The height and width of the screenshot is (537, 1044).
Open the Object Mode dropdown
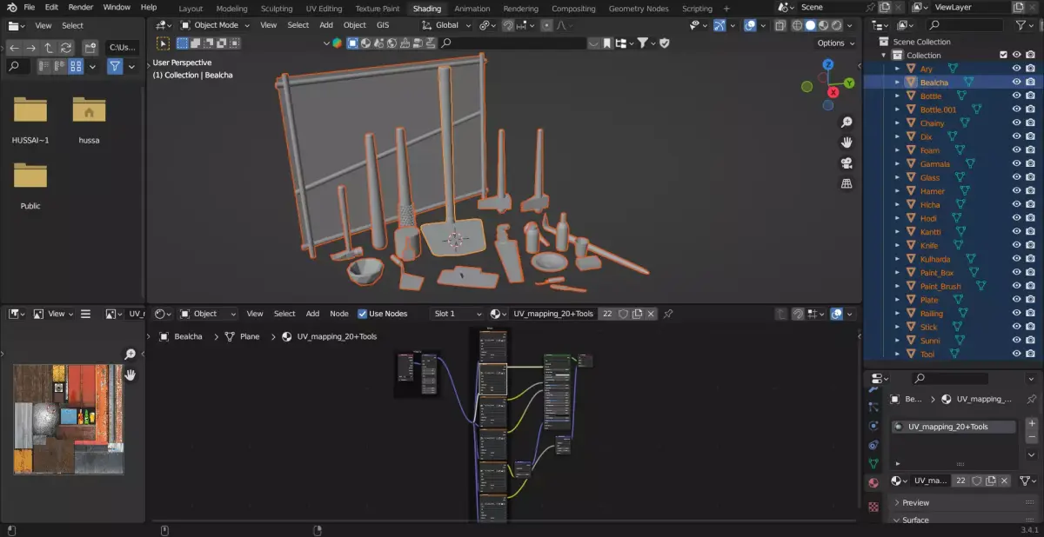[215, 25]
